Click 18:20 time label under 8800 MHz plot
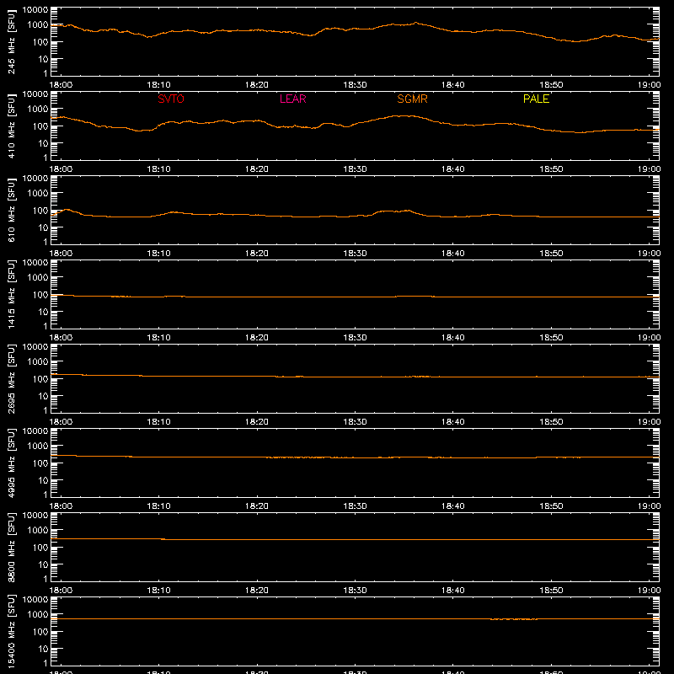 (257, 591)
